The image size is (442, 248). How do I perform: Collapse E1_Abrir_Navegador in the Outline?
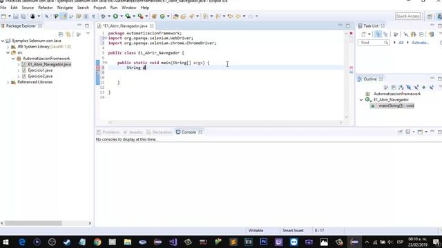pyautogui.click(x=361, y=100)
